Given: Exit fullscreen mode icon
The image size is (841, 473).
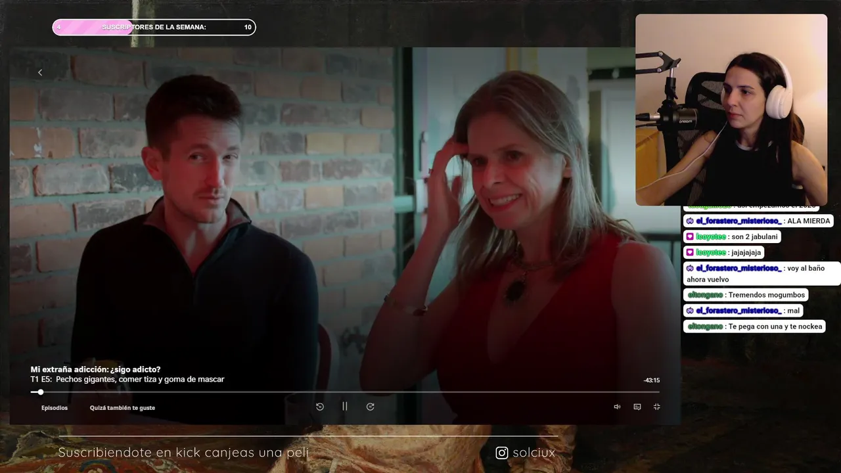Looking at the screenshot, I should pyautogui.click(x=656, y=407).
